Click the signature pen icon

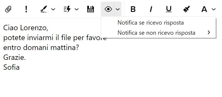pyautogui.click(x=44, y=9)
